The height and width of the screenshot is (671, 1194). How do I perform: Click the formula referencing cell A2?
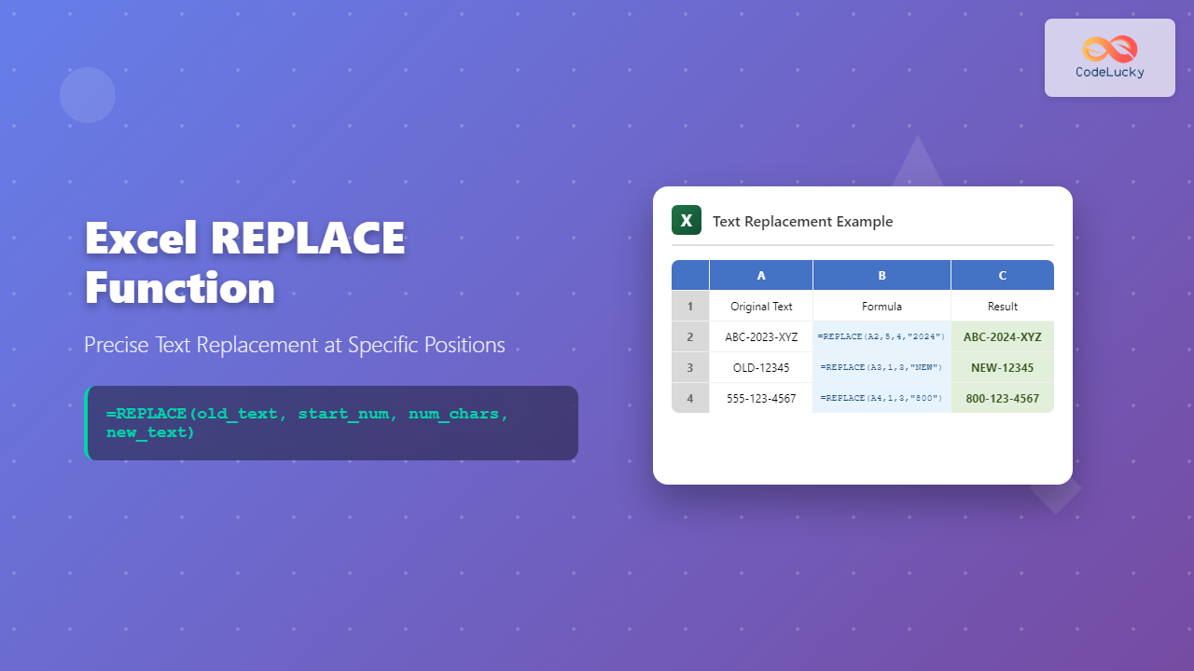(x=882, y=336)
